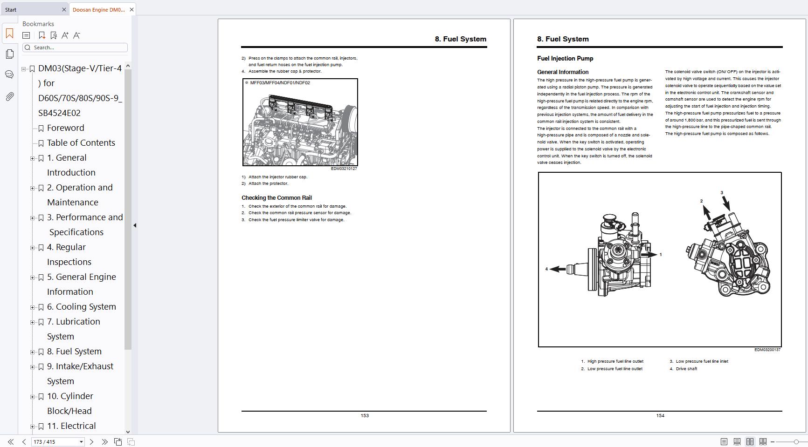The image size is (808, 447).
Task: Open the Foreword bookmark
Action: coord(65,128)
